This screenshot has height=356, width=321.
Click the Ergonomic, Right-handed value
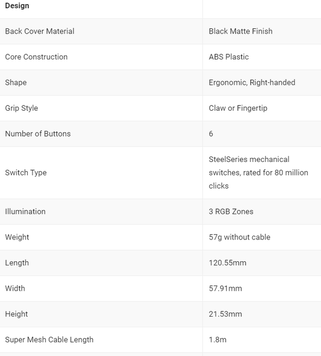pos(252,83)
